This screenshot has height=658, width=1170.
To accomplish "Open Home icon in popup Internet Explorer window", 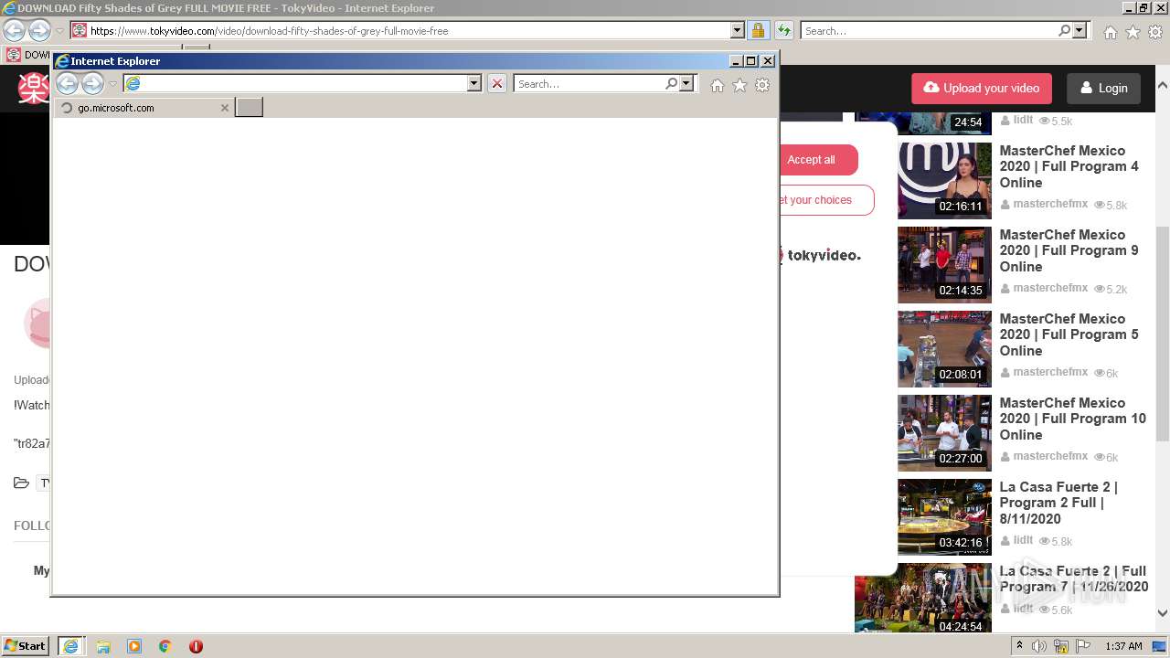I will tap(718, 85).
